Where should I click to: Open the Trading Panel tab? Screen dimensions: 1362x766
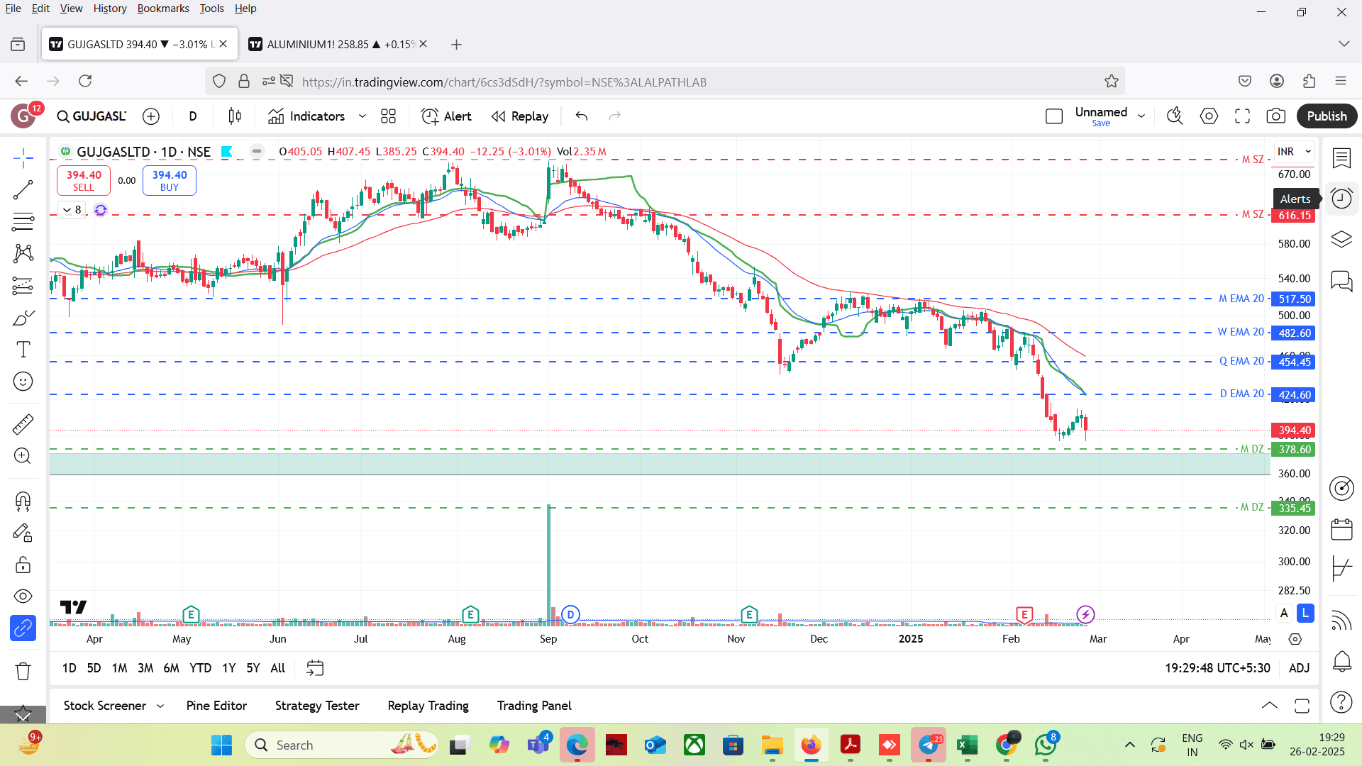(x=534, y=706)
